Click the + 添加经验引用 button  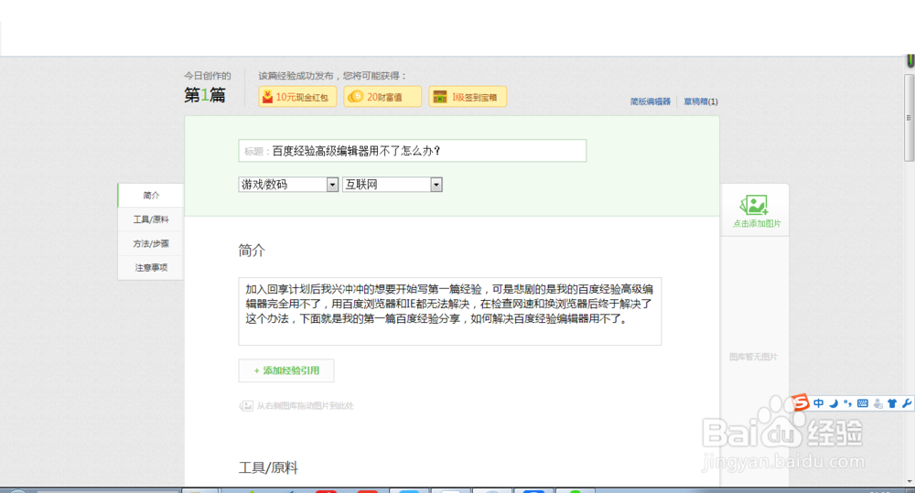coord(285,370)
